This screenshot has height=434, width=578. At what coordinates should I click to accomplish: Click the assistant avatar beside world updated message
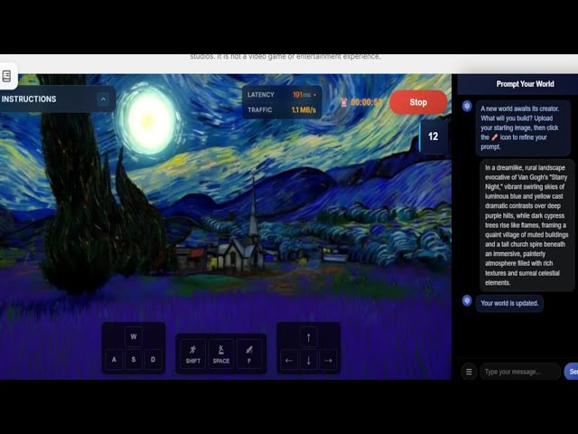(x=467, y=300)
